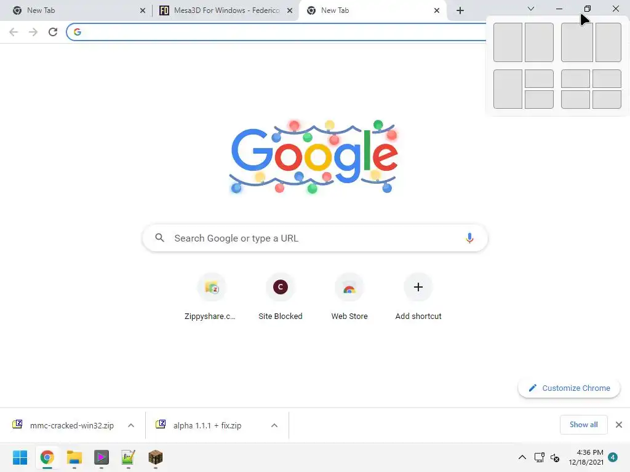
Task: Snap window to left half in first layout
Action: [508, 42]
